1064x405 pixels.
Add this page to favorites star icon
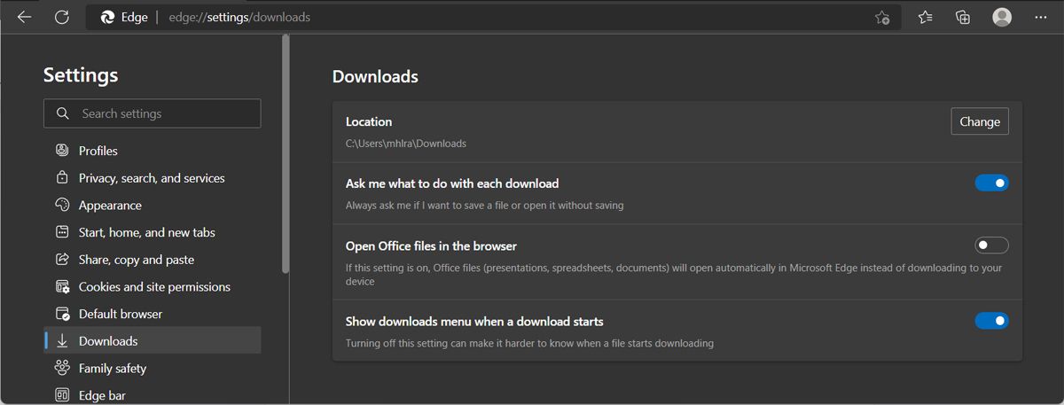[882, 17]
